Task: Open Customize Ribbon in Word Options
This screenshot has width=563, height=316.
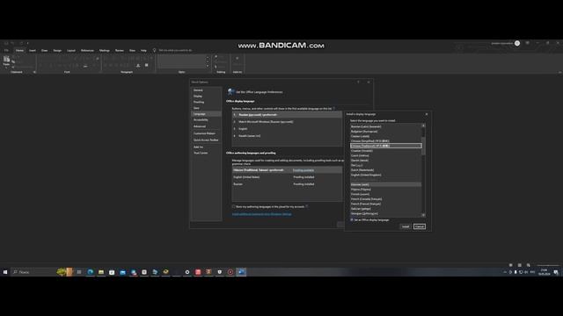Action: (x=206, y=133)
